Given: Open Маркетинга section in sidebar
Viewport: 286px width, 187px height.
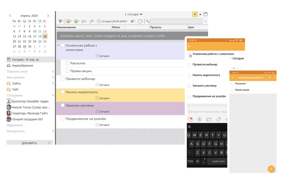Looking at the screenshot, I should 15,125.
